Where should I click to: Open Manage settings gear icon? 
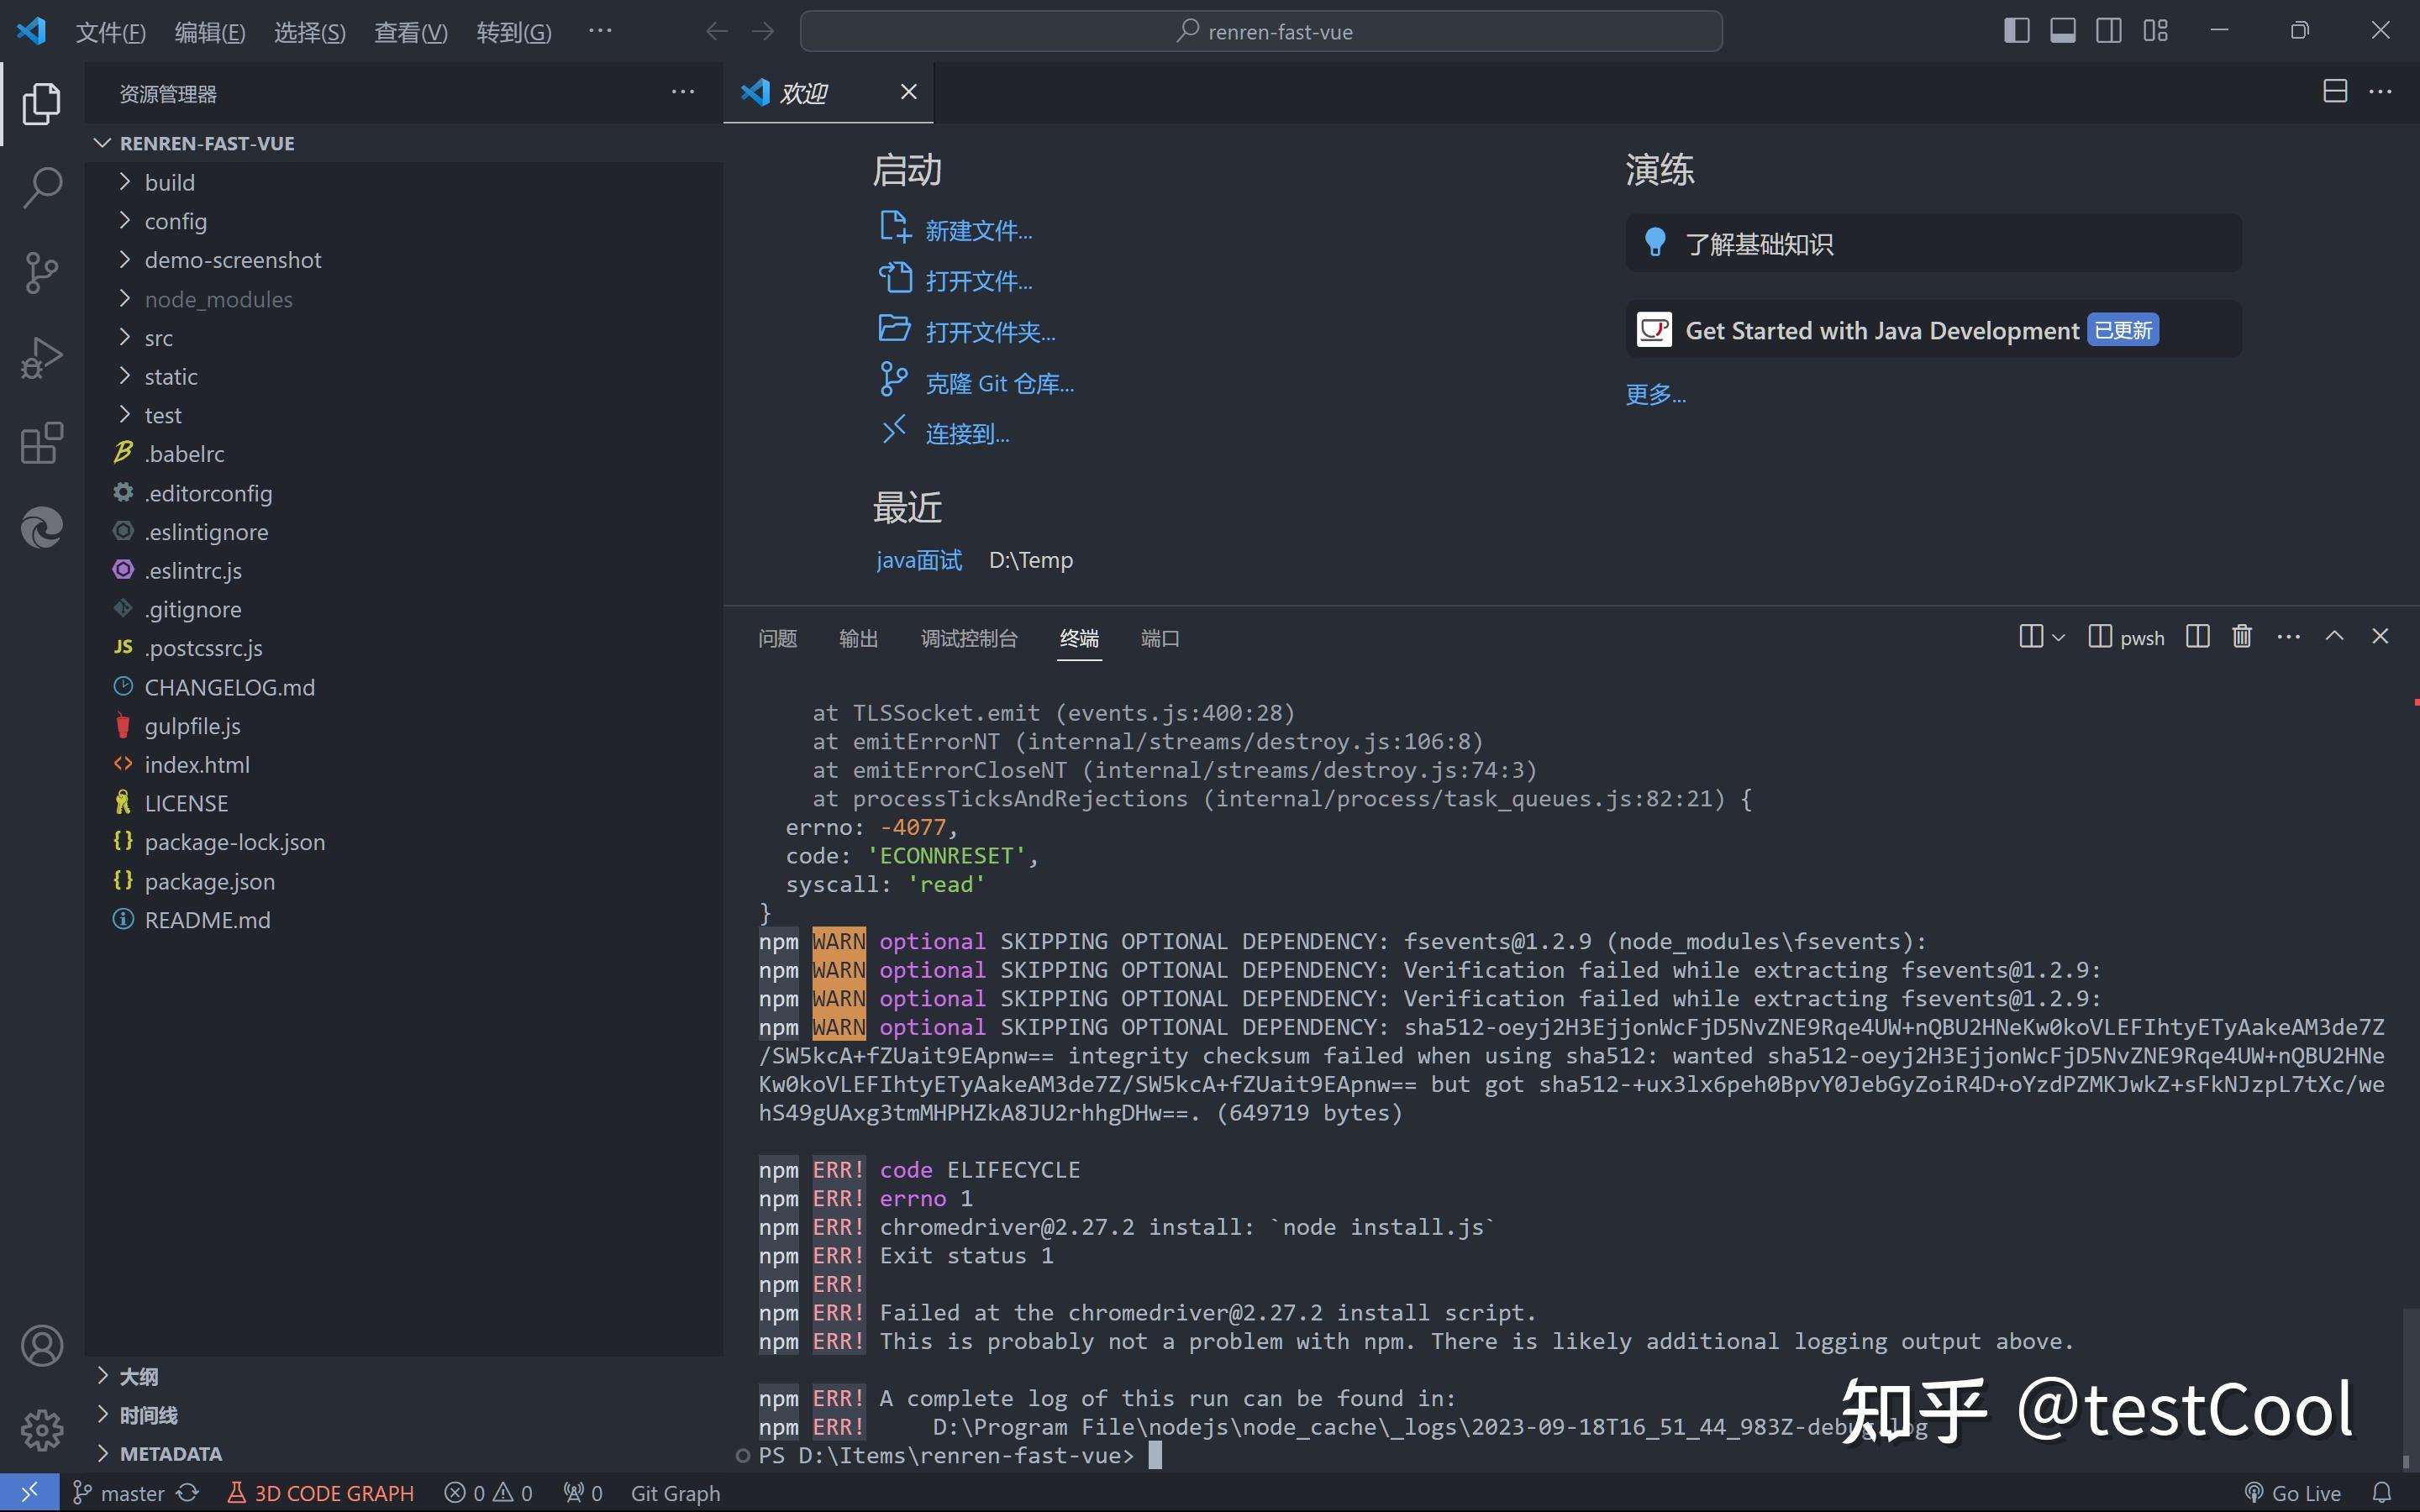click(41, 1430)
